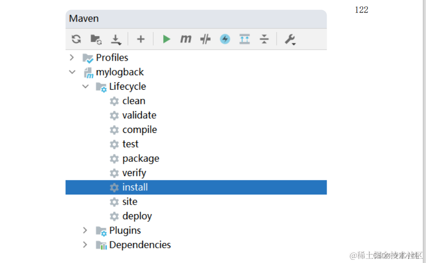Select the package lifecycle goal

tap(141, 159)
